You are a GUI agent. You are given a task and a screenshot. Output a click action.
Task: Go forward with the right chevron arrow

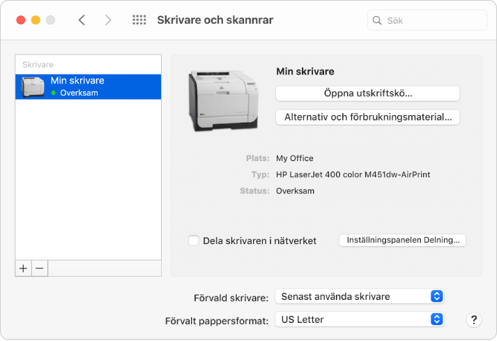pos(108,20)
